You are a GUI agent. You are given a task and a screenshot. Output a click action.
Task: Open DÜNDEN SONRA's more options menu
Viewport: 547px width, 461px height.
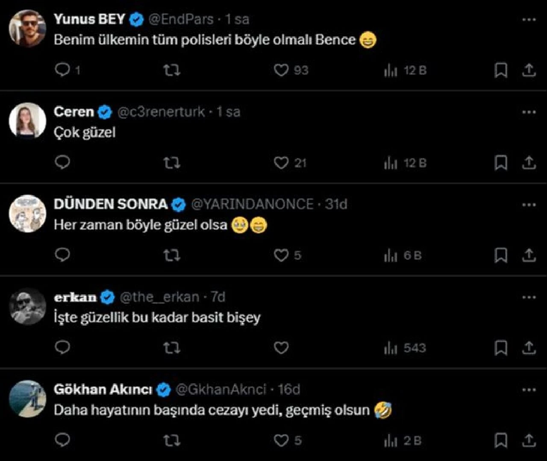pyautogui.click(x=529, y=204)
